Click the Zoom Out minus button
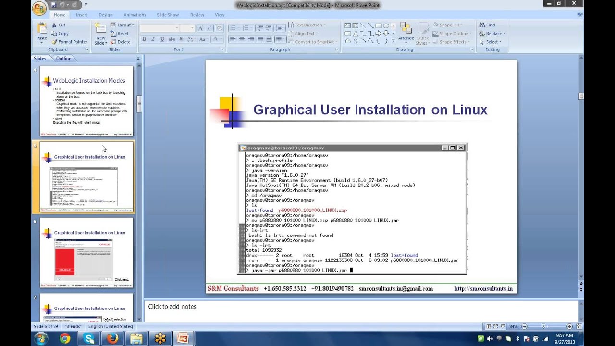Image resolution: width=615 pixels, height=346 pixels. click(524, 327)
